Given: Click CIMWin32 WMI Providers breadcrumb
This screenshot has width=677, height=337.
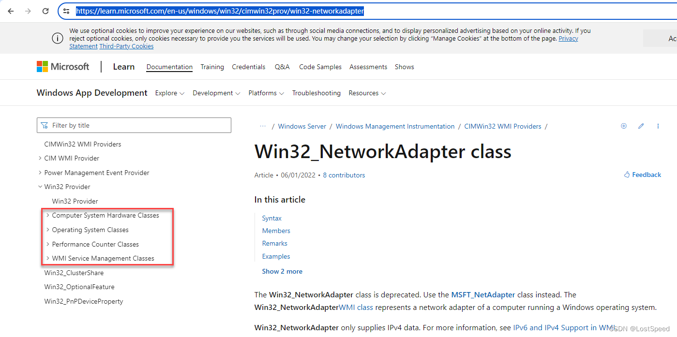Looking at the screenshot, I should 503,126.
